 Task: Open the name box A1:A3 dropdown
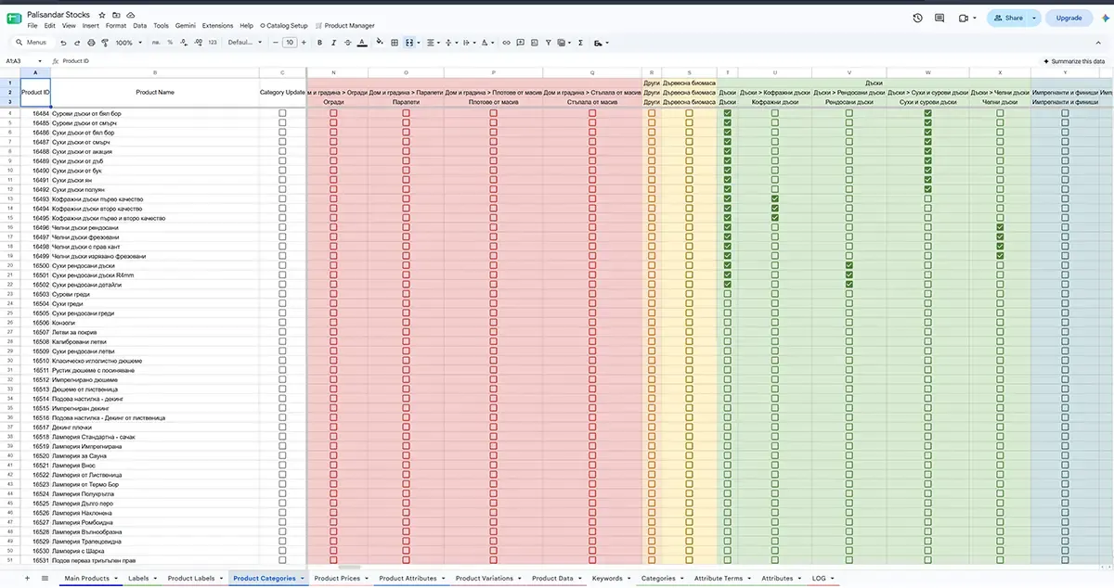40,61
